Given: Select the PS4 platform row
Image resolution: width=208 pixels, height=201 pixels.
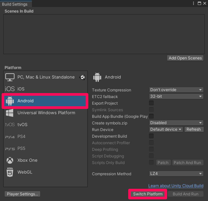Looking at the screenshot, I should tap(45, 137).
